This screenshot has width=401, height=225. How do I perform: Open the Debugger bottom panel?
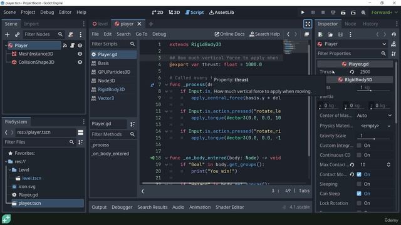pyautogui.click(x=122, y=207)
